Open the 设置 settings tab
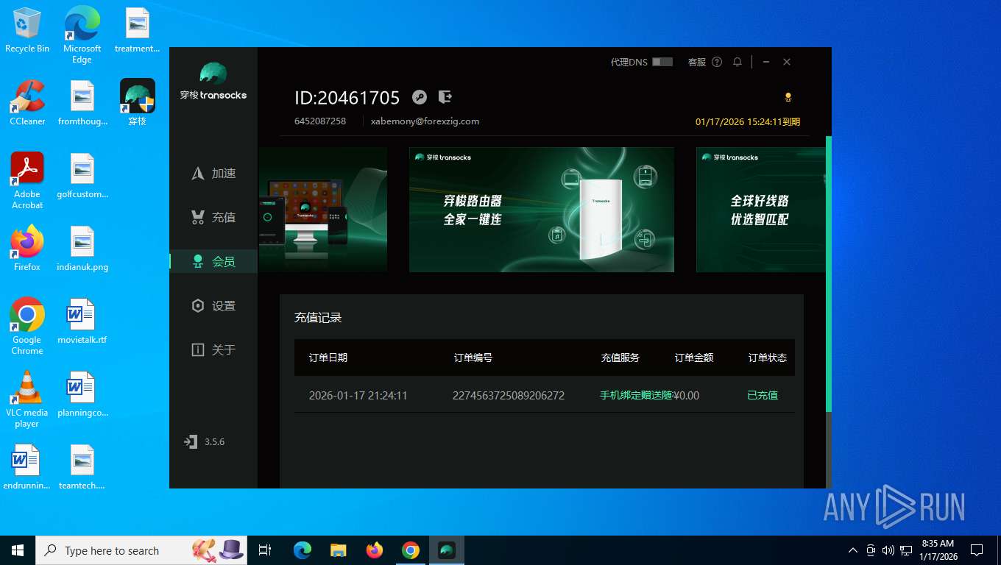 (213, 305)
